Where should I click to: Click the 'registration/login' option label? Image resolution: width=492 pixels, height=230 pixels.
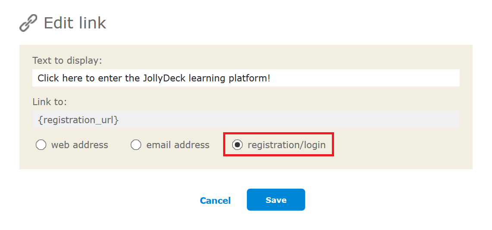287,145
